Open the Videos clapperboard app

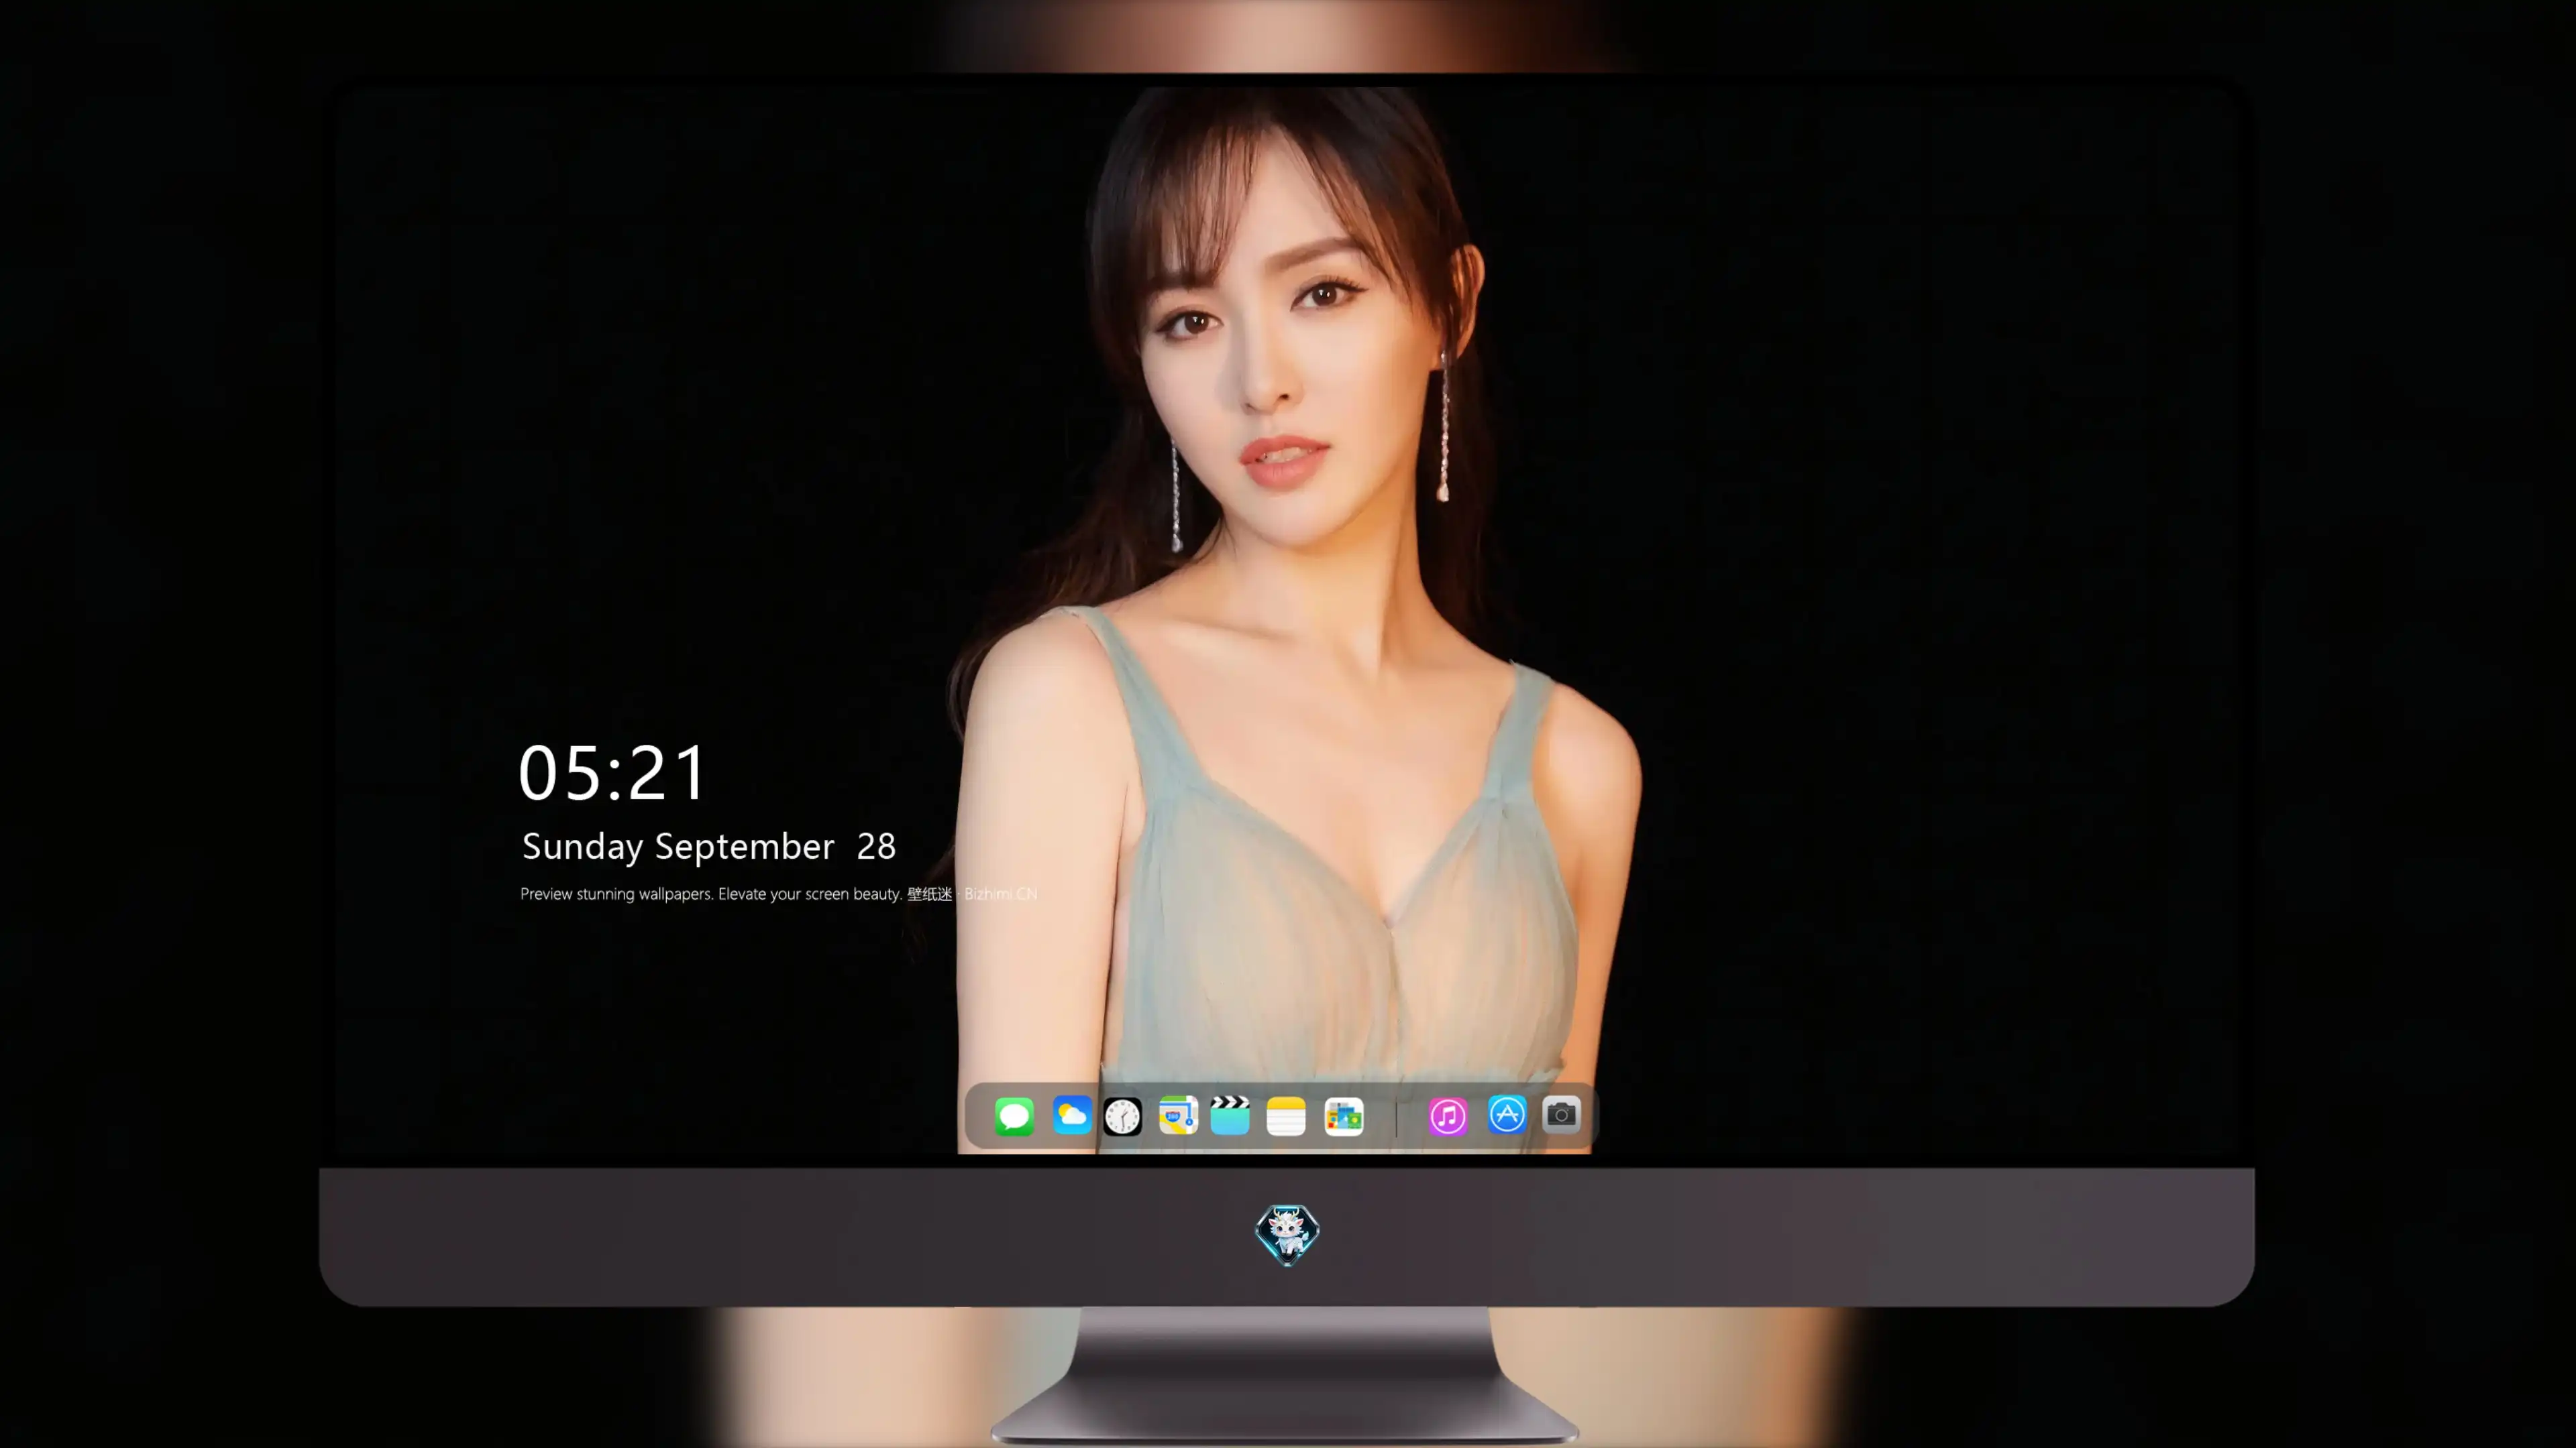coord(1230,1116)
